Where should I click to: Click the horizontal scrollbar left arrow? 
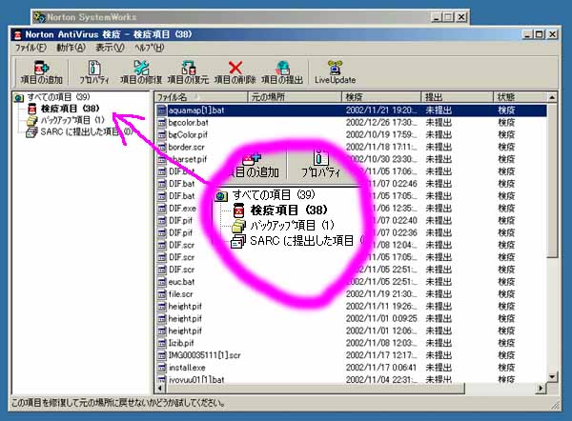[x=159, y=389]
